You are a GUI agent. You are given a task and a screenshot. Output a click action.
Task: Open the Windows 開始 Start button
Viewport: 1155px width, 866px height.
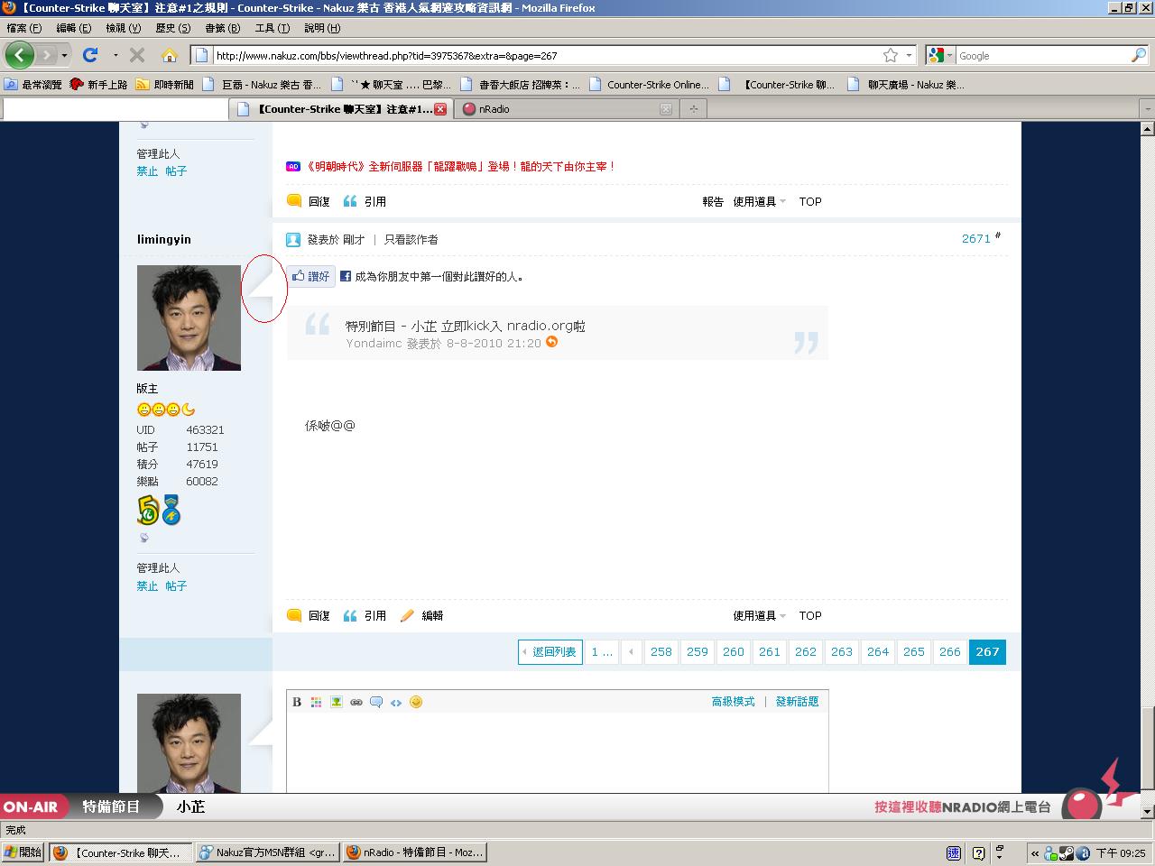(x=23, y=852)
